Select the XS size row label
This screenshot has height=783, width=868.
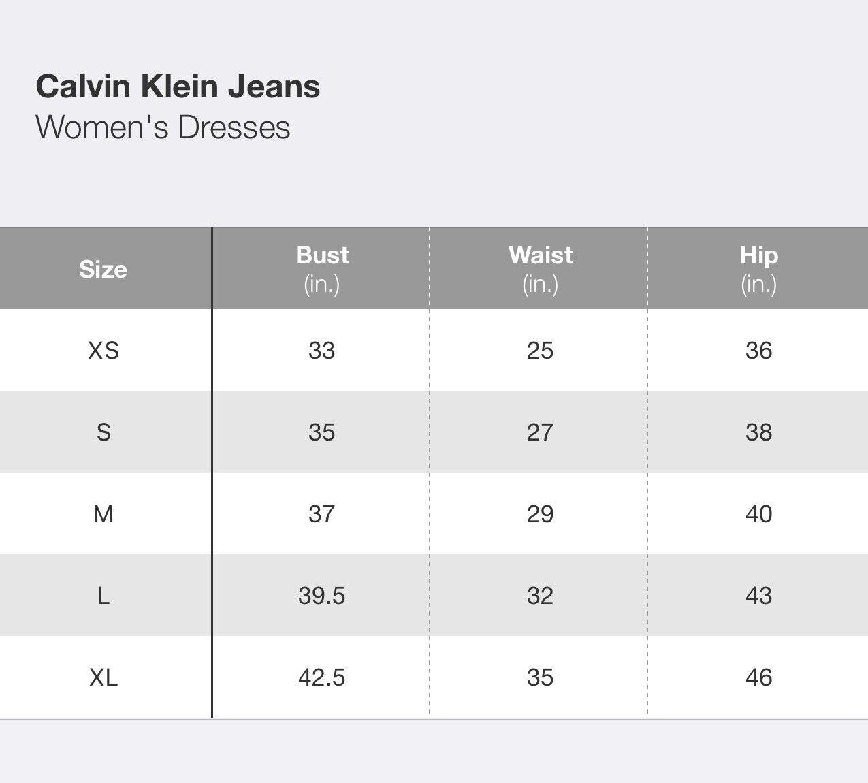[103, 351]
